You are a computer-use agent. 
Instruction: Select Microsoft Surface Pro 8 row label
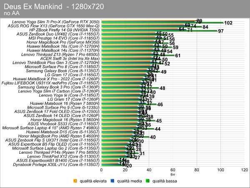pos(62,67)
